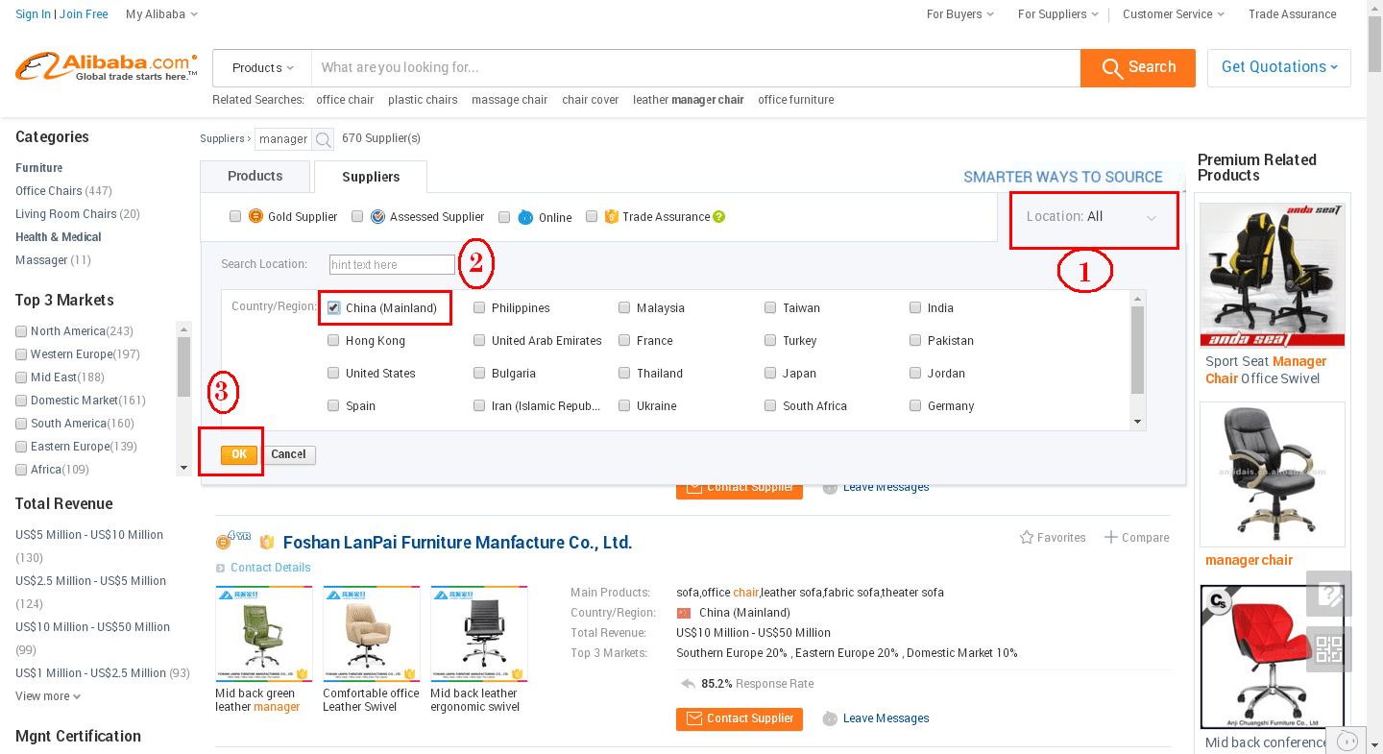Click the Gold Supplier badge icon
The width and height of the screenshot is (1383, 754).
(255, 216)
